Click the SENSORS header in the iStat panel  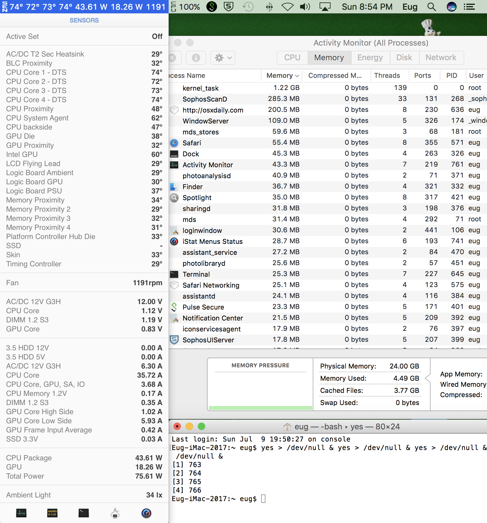pos(84,20)
